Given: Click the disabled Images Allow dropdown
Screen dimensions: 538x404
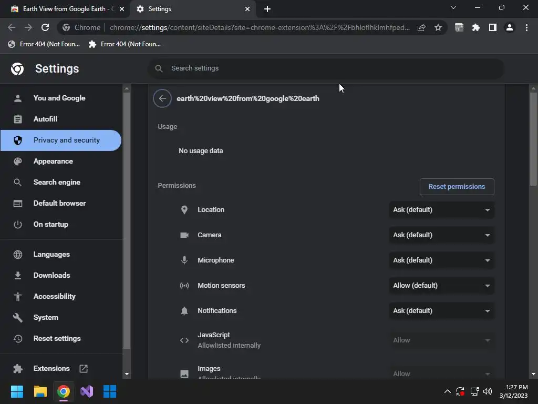Looking at the screenshot, I should click(441, 374).
